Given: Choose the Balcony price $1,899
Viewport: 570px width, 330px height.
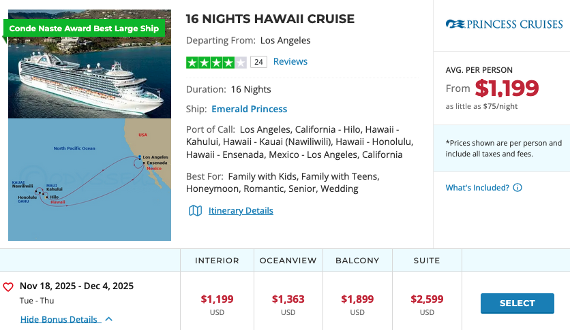Looking at the screenshot, I should pos(357,299).
